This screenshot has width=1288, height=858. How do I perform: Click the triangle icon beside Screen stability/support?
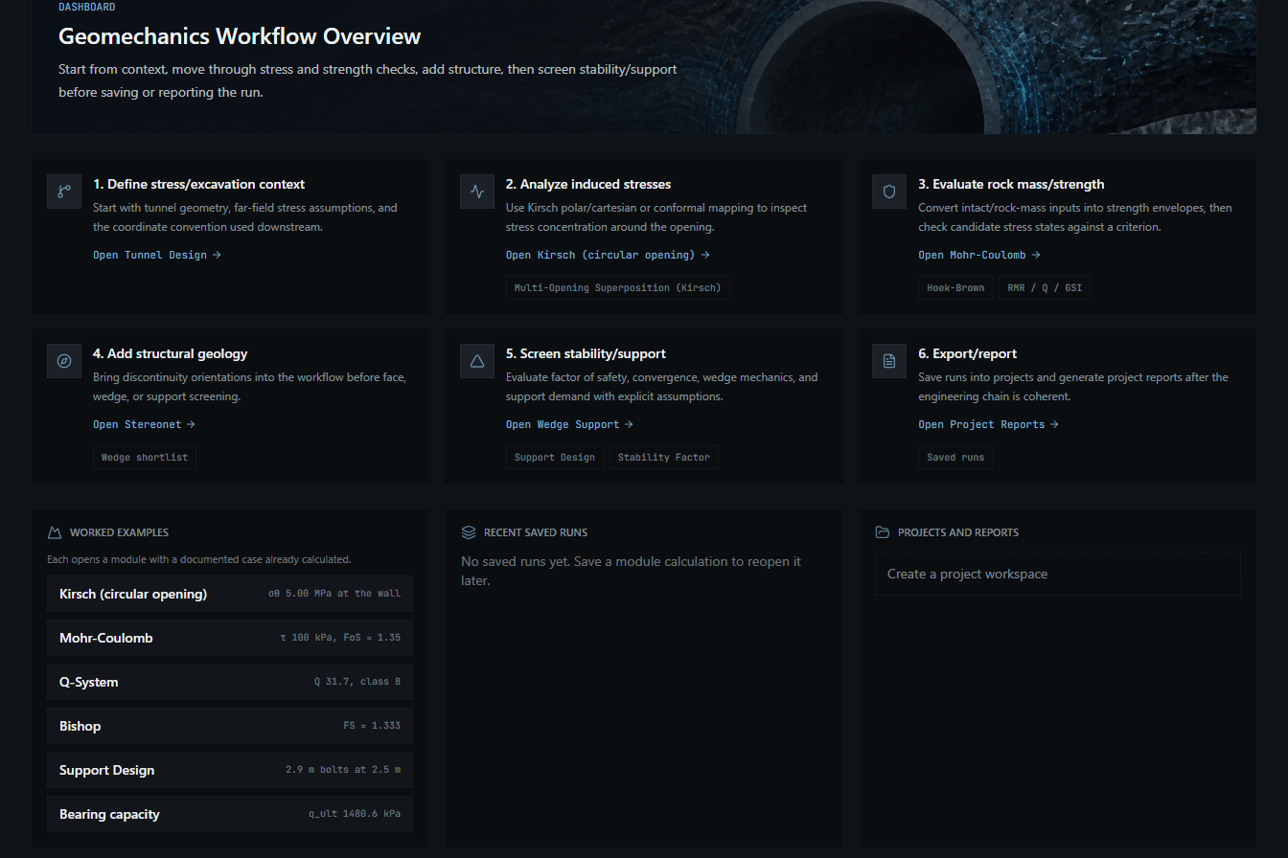(477, 361)
